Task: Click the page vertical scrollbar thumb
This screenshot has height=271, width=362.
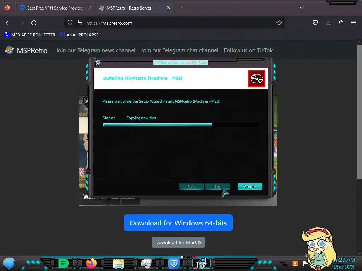Action: [x=359, y=112]
